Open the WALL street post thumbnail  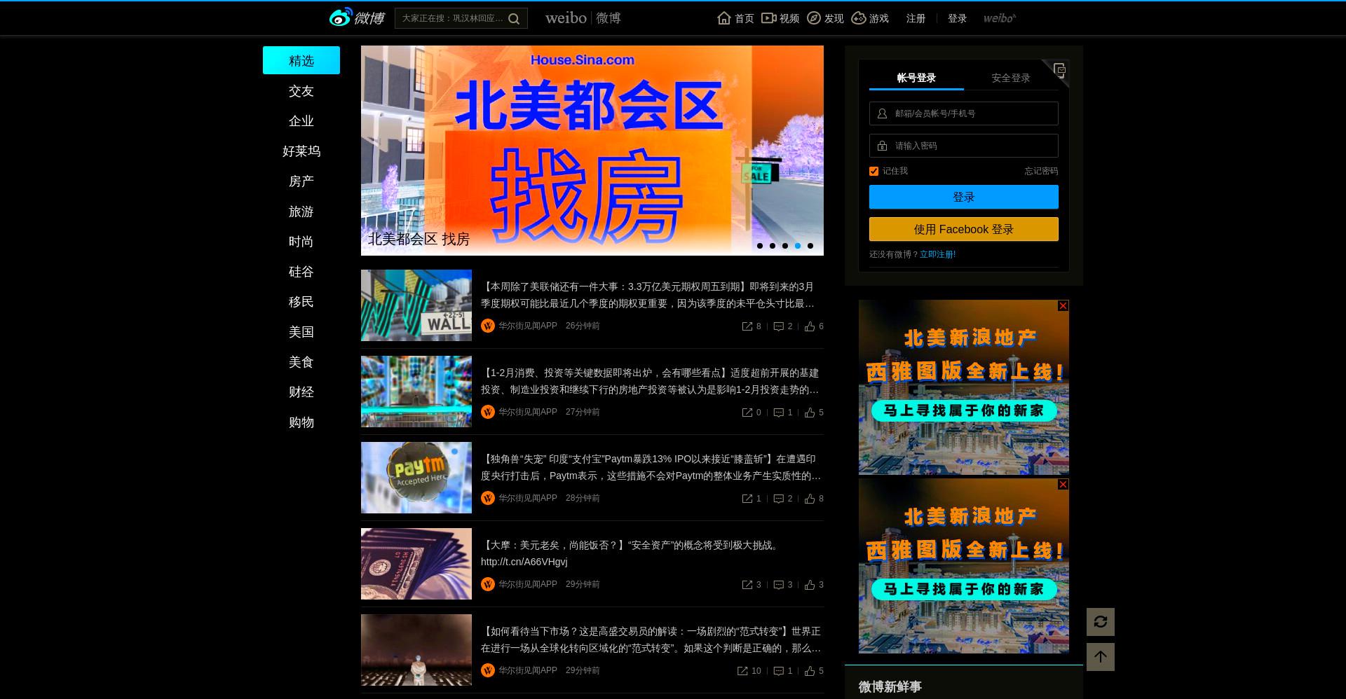(416, 305)
